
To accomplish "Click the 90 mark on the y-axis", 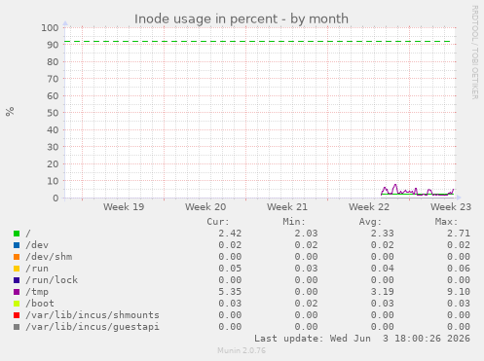I will 53,45.
